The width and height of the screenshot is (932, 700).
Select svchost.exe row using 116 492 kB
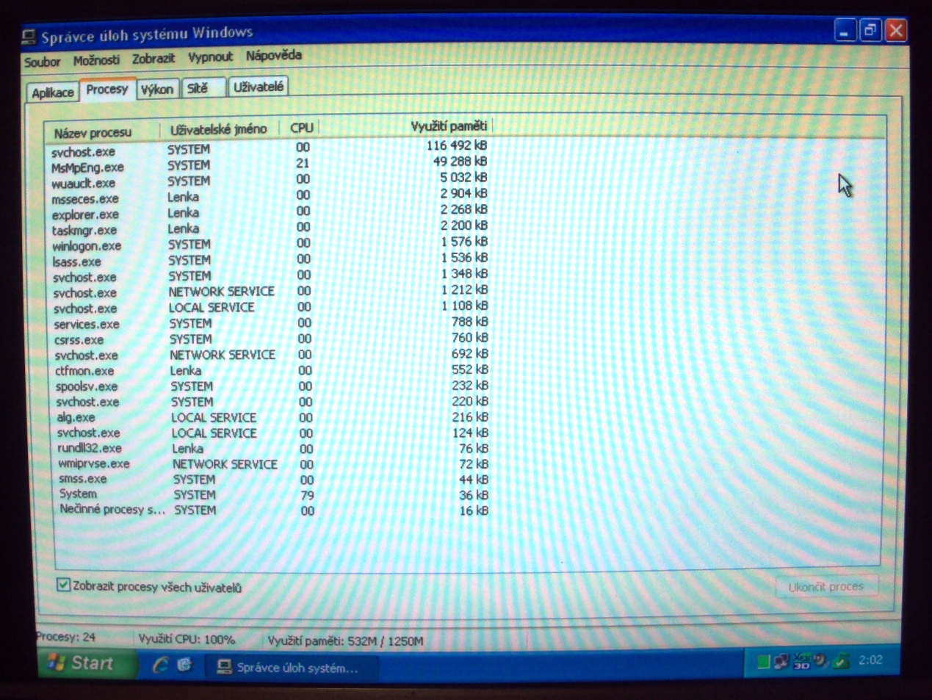[270, 149]
